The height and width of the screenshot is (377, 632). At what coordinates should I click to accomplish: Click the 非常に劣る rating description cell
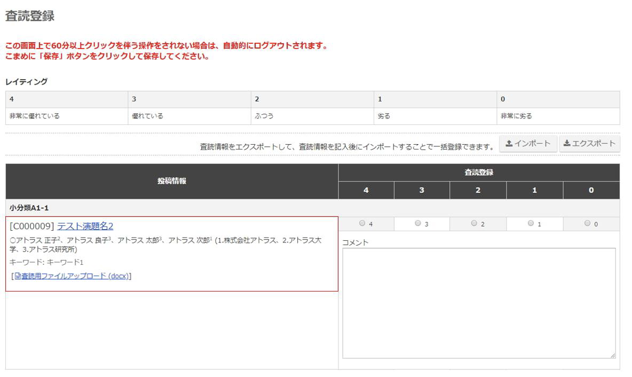pyautogui.click(x=516, y=116)
